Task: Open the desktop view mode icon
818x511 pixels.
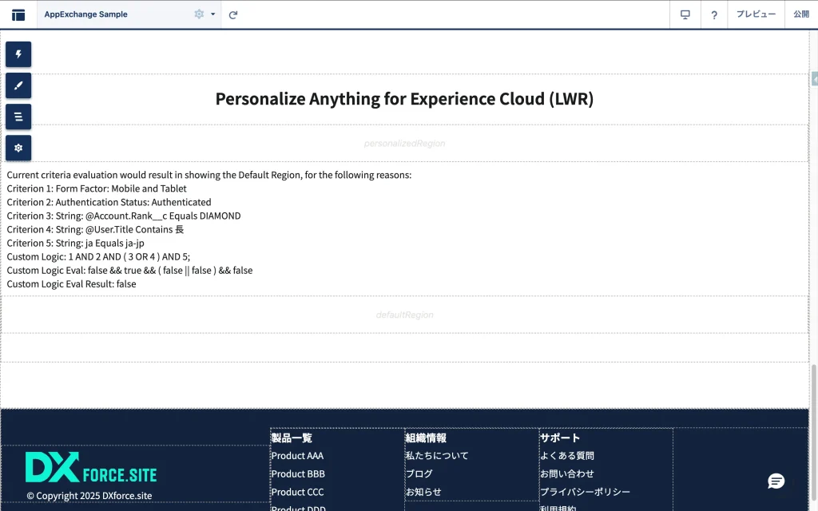Action: click(685, 14)
